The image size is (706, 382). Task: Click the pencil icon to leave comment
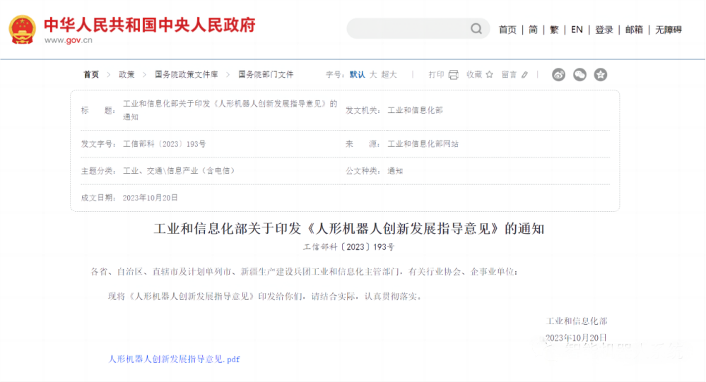[524, 74]
